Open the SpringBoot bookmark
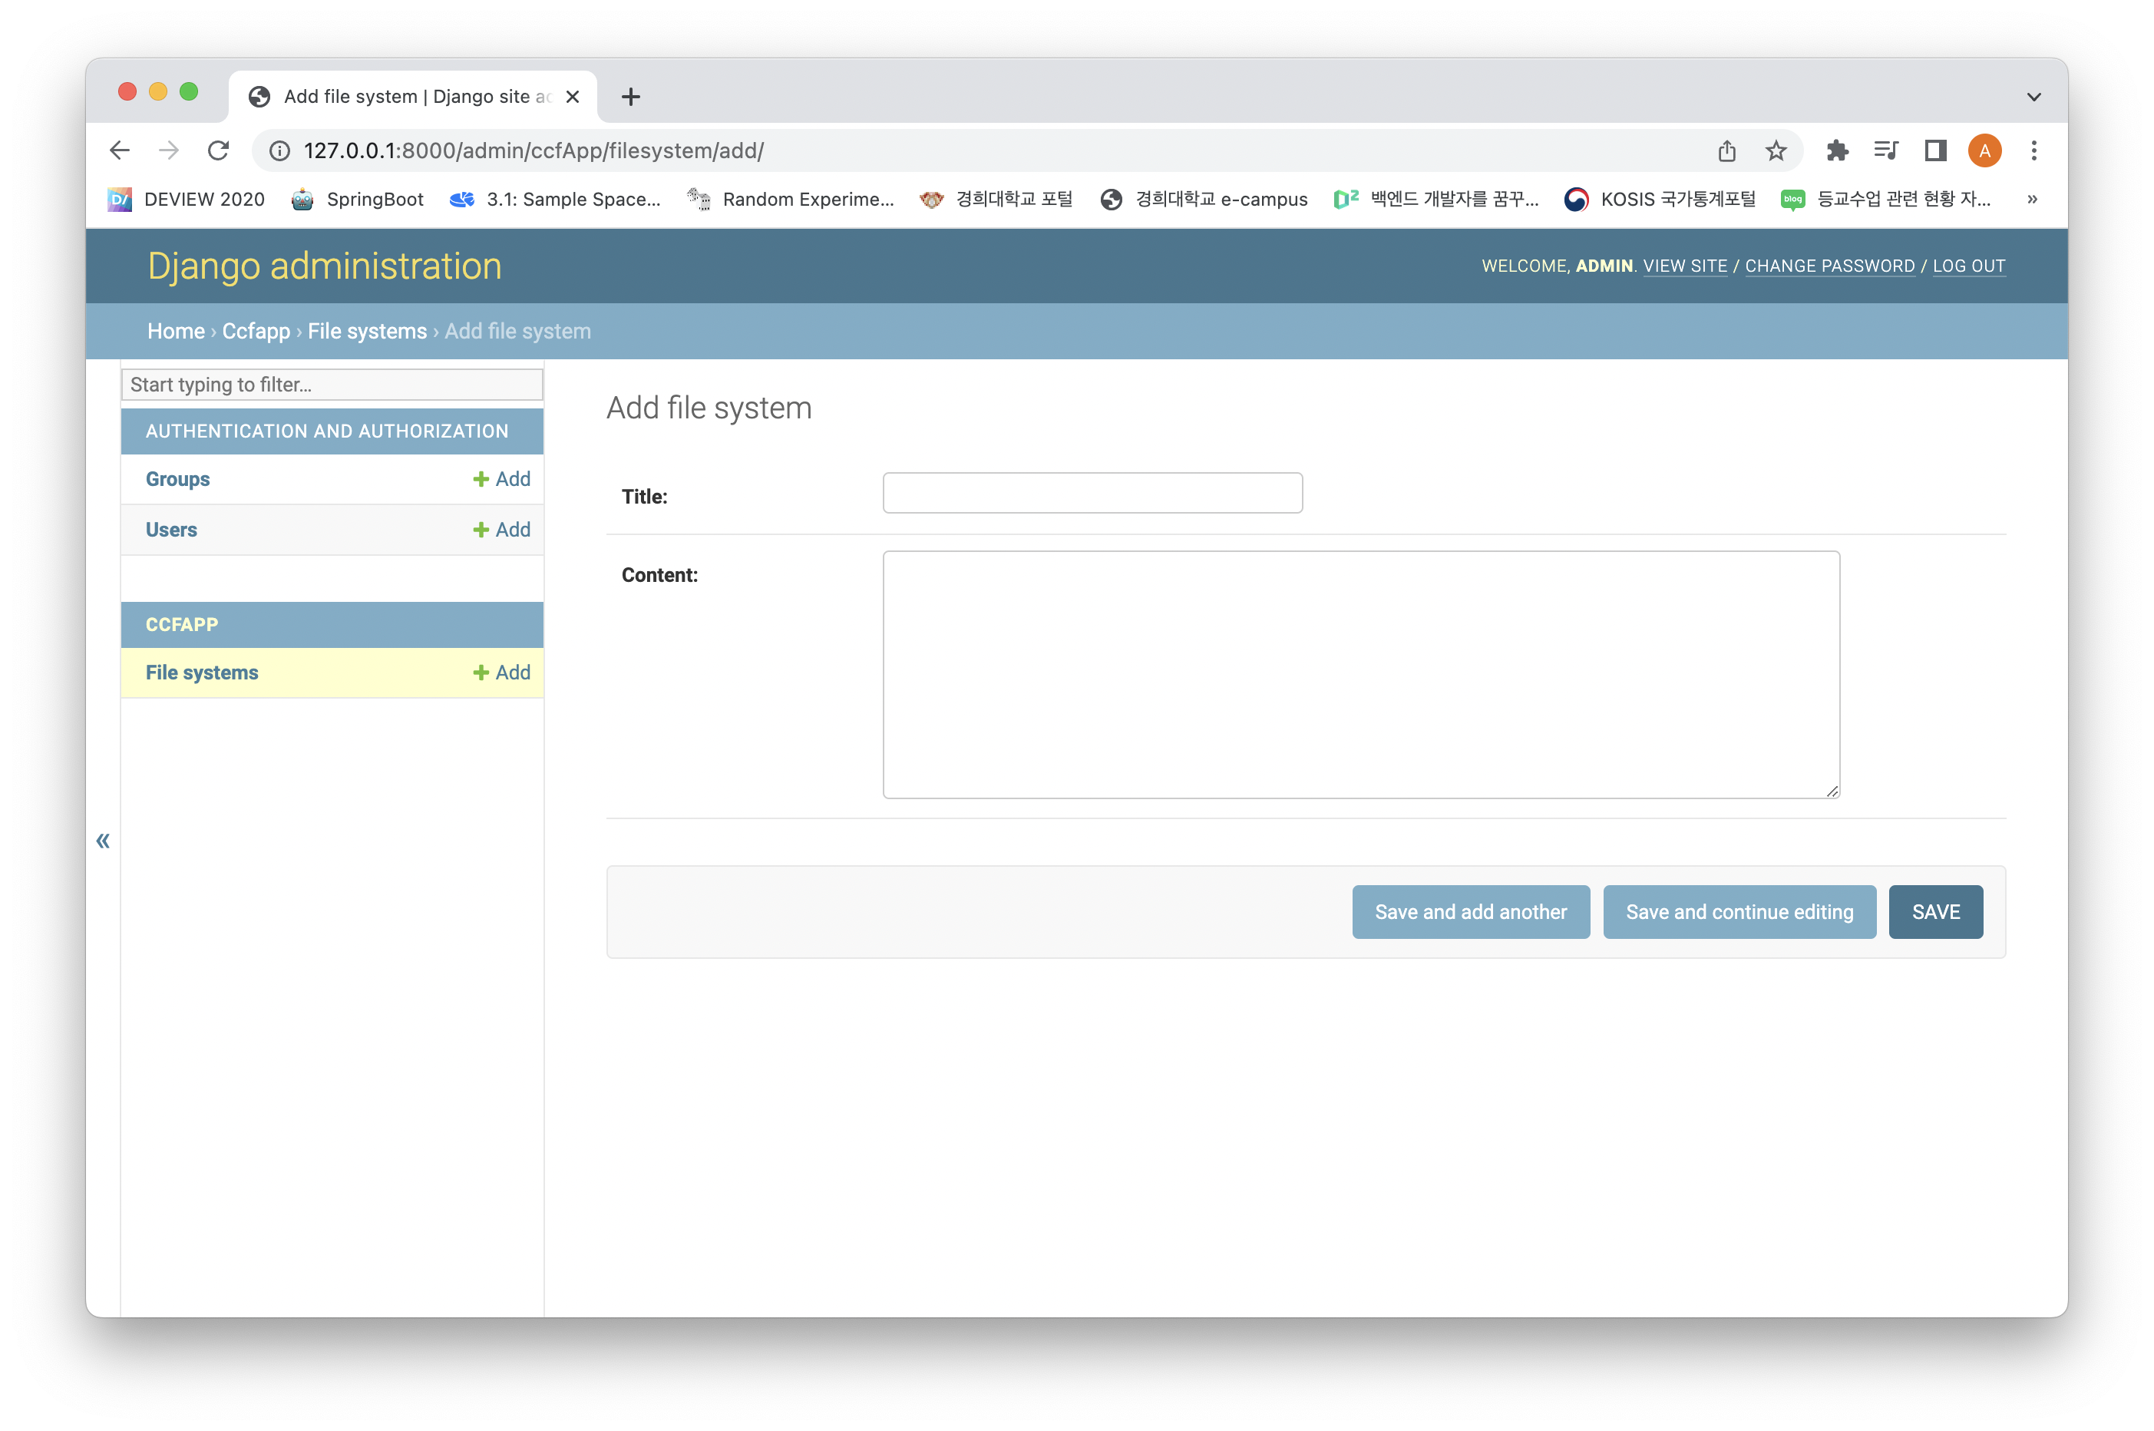 point(358,199)
